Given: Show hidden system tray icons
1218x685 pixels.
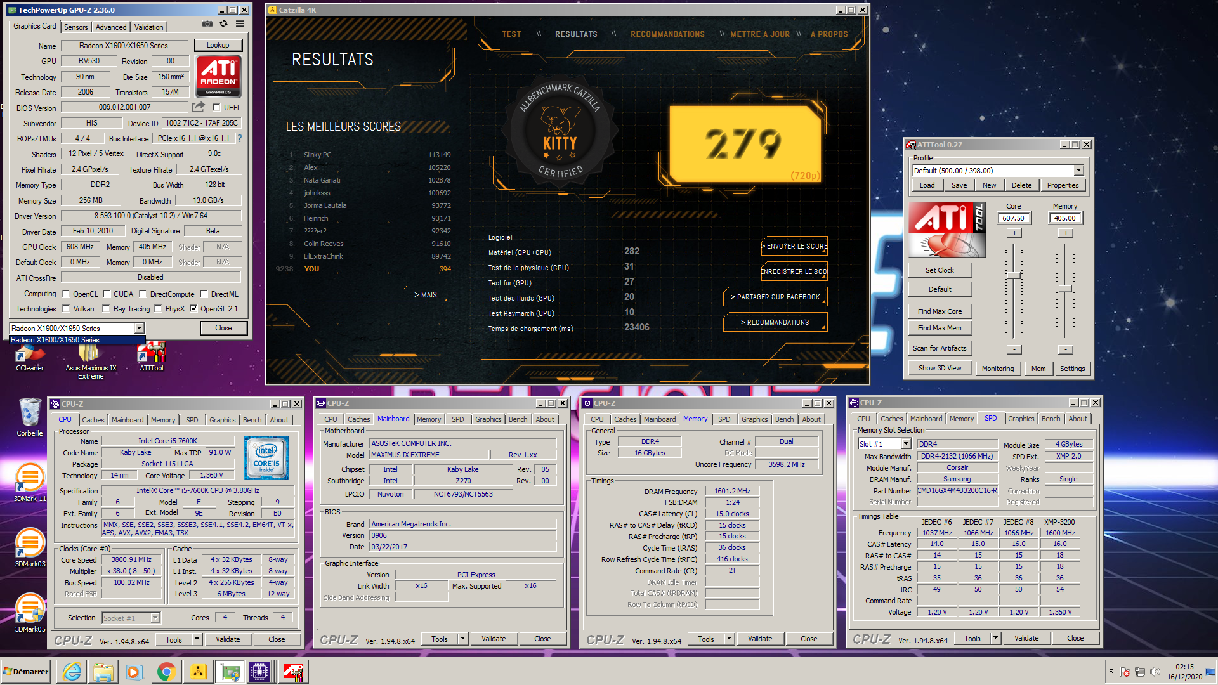Looking at the screenshot, I should point(1111,671).
